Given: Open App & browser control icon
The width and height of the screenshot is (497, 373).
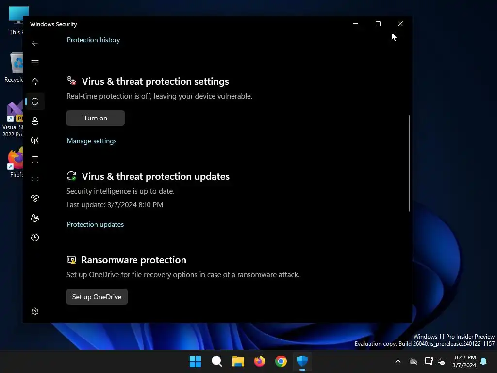Looking at the screenshot, I should [35, 160].
